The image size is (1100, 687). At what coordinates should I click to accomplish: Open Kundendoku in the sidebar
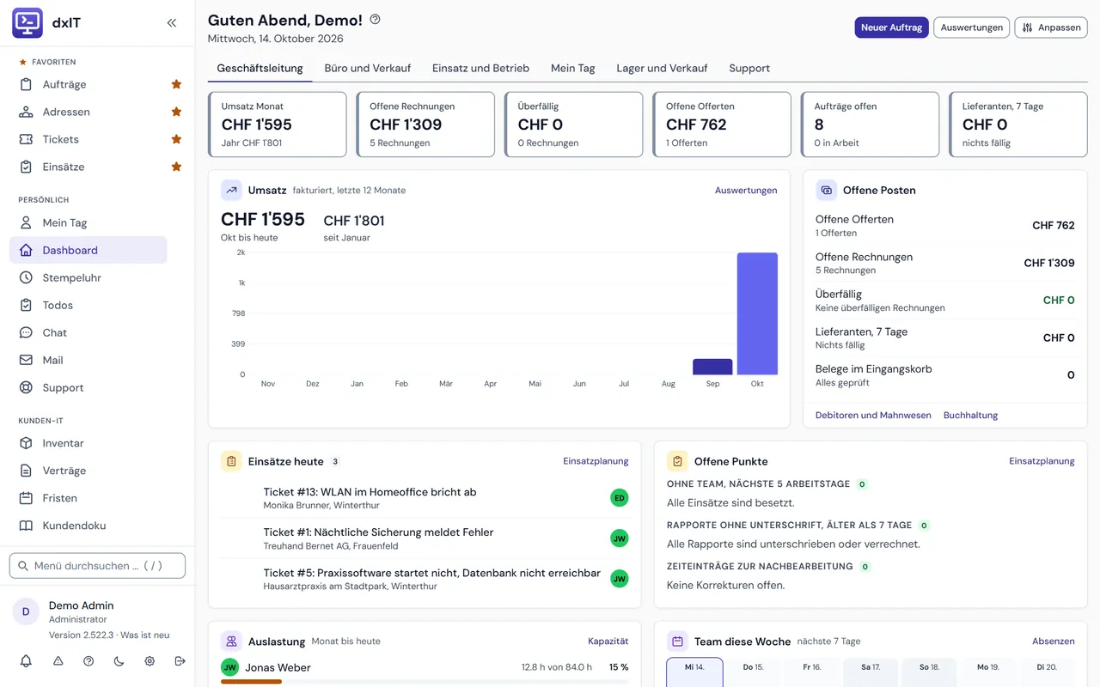tap(88, 526)
